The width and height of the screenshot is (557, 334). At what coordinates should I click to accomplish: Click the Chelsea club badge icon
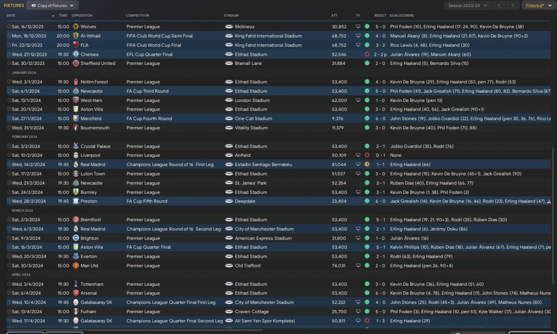pos(76,54)
